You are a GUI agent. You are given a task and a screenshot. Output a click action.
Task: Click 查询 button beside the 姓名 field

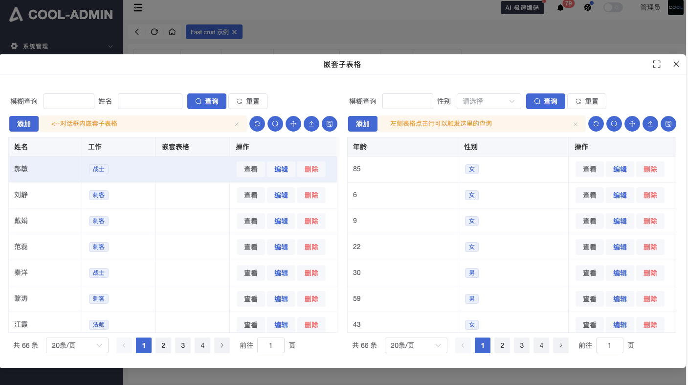click(x=207, y=101)
